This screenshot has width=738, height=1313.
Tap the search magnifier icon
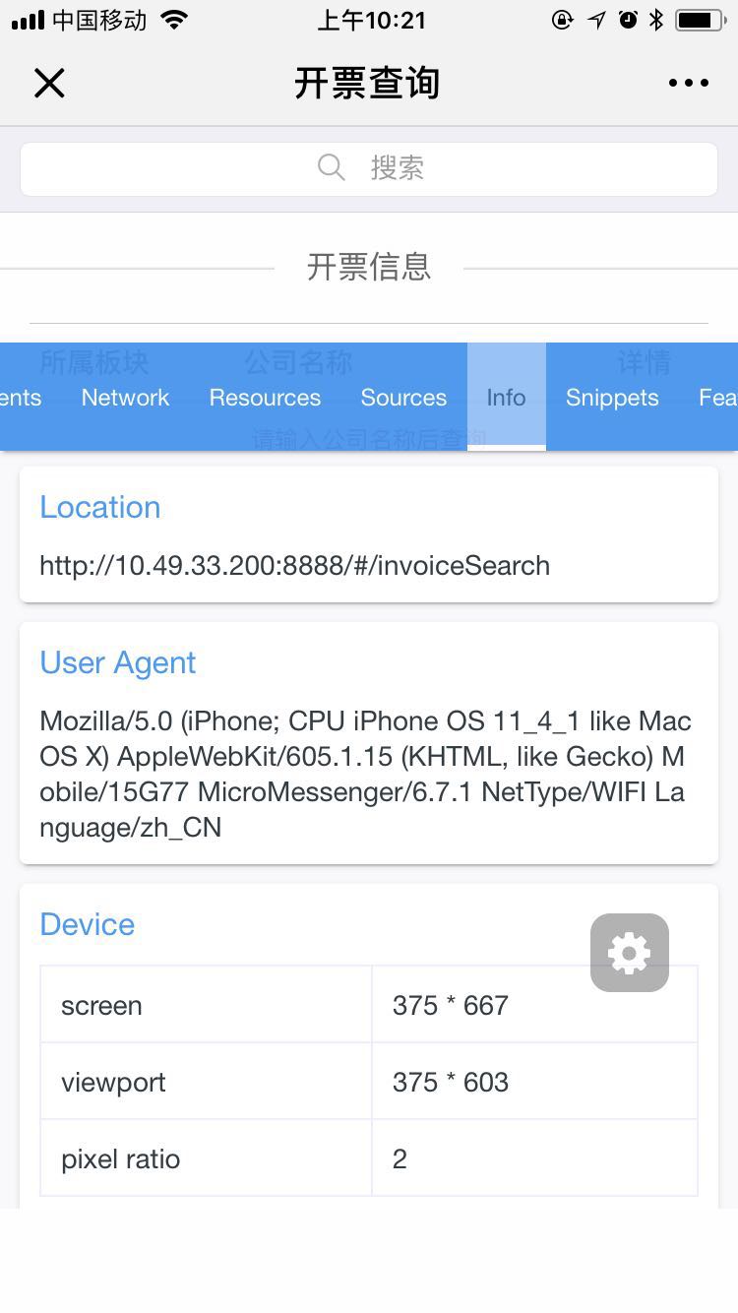tap(332, 167)
